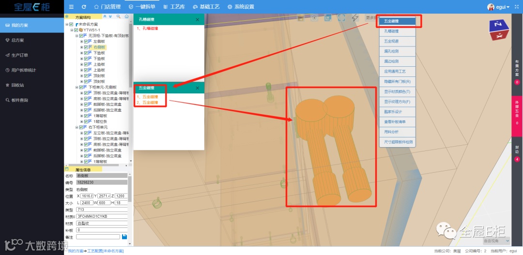
Task: Uncheck the 左立板-独立底盒 checkbox
Action: pyautogui.click(x=86, y=133)
